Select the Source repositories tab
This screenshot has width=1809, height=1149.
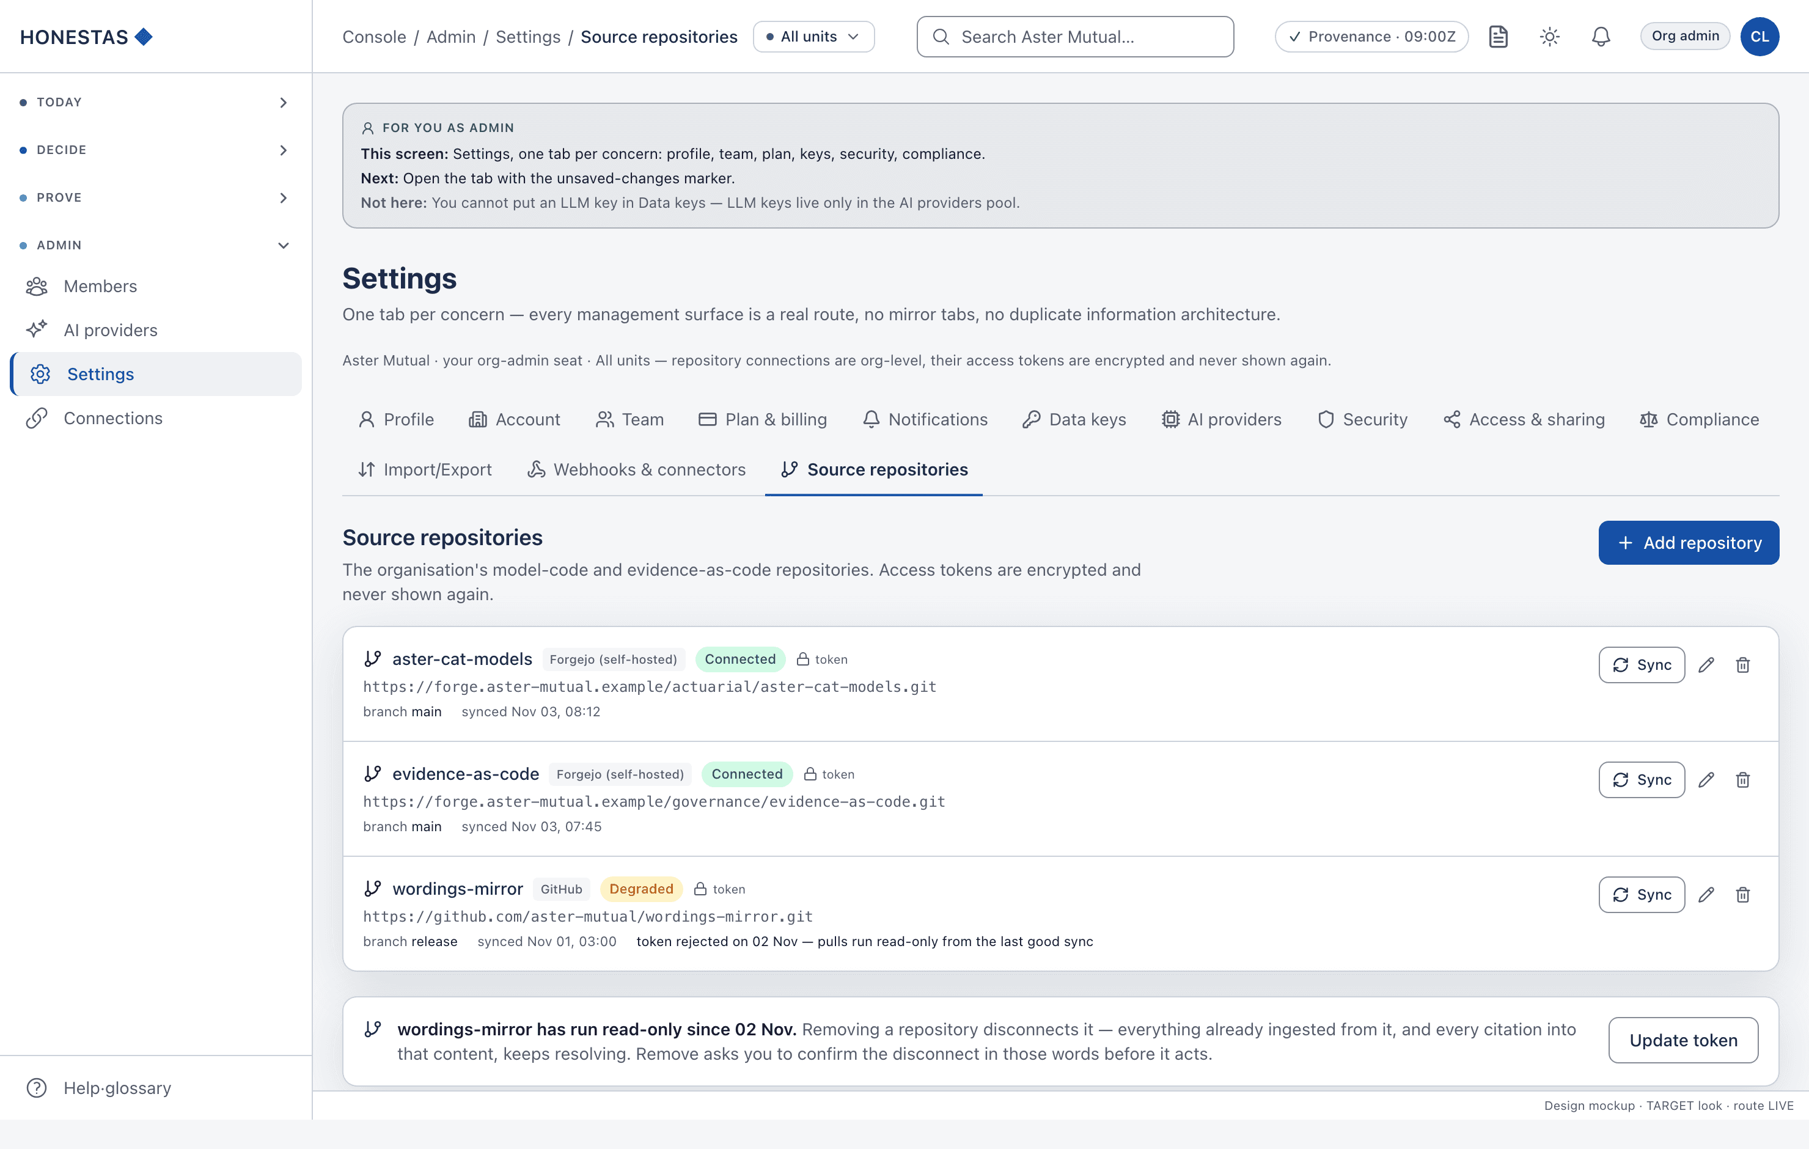tap(874, 469)
